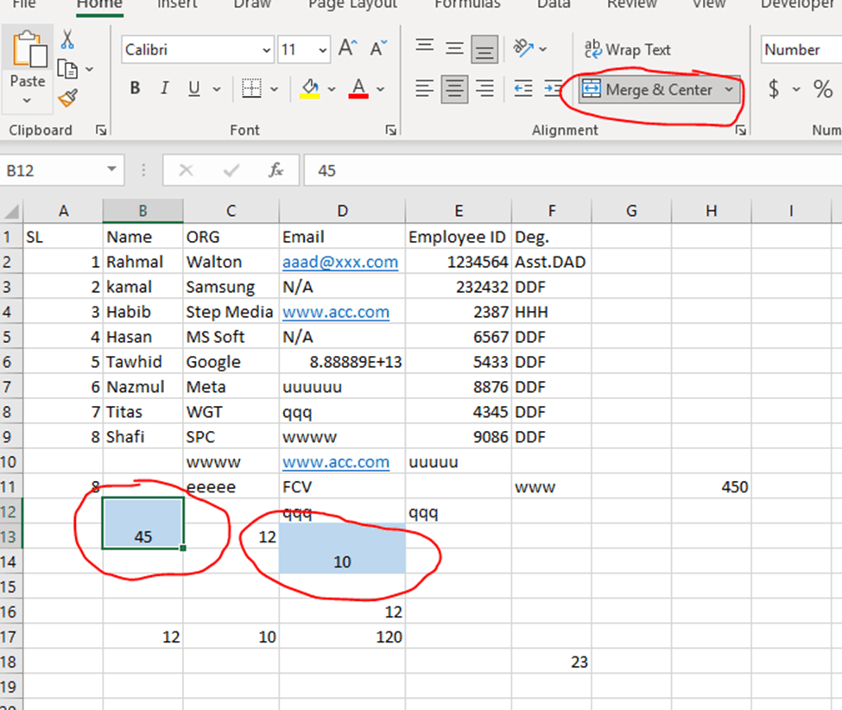Expand Underline style arrow

click(x=217, y=89)
